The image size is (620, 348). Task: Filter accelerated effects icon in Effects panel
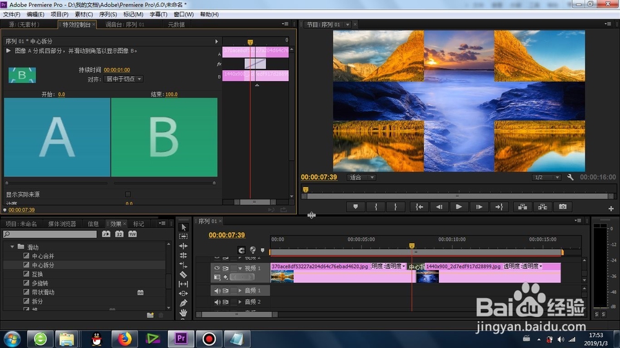pos(106,234)
